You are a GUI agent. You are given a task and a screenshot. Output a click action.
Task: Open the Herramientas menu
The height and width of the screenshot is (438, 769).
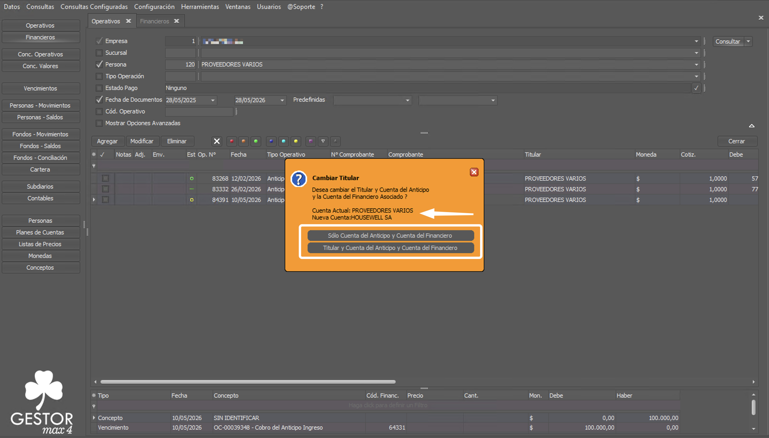[200, 7]
